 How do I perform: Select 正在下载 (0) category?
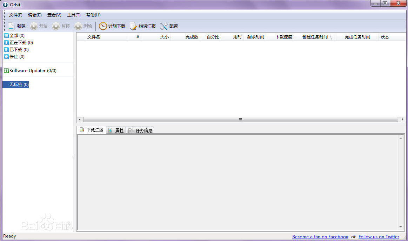19,43
